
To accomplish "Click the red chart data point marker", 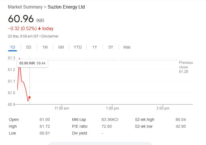I will coord(30,97).
